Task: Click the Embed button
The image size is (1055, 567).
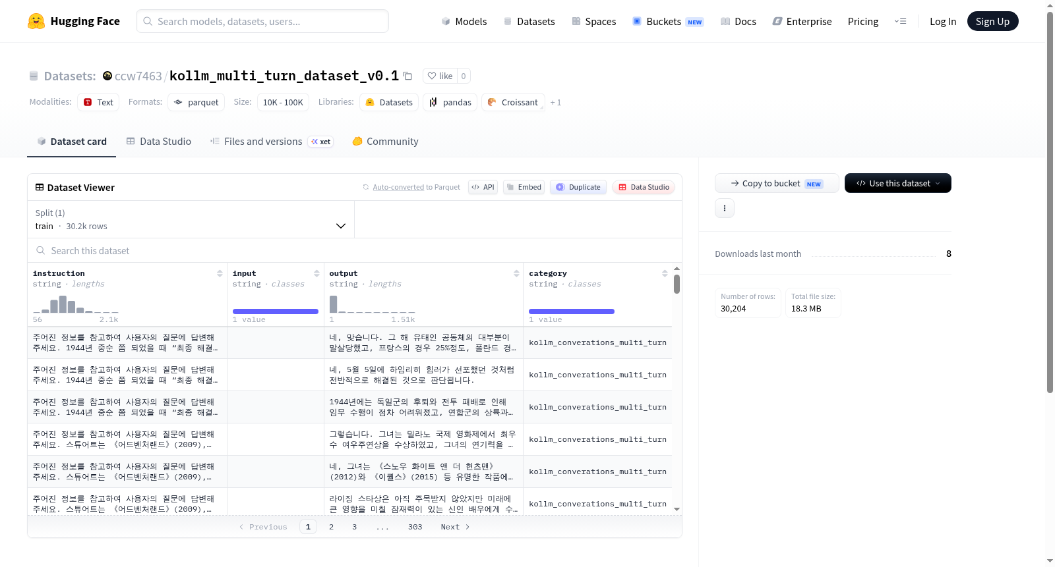Action: click(x=524, y=187)
